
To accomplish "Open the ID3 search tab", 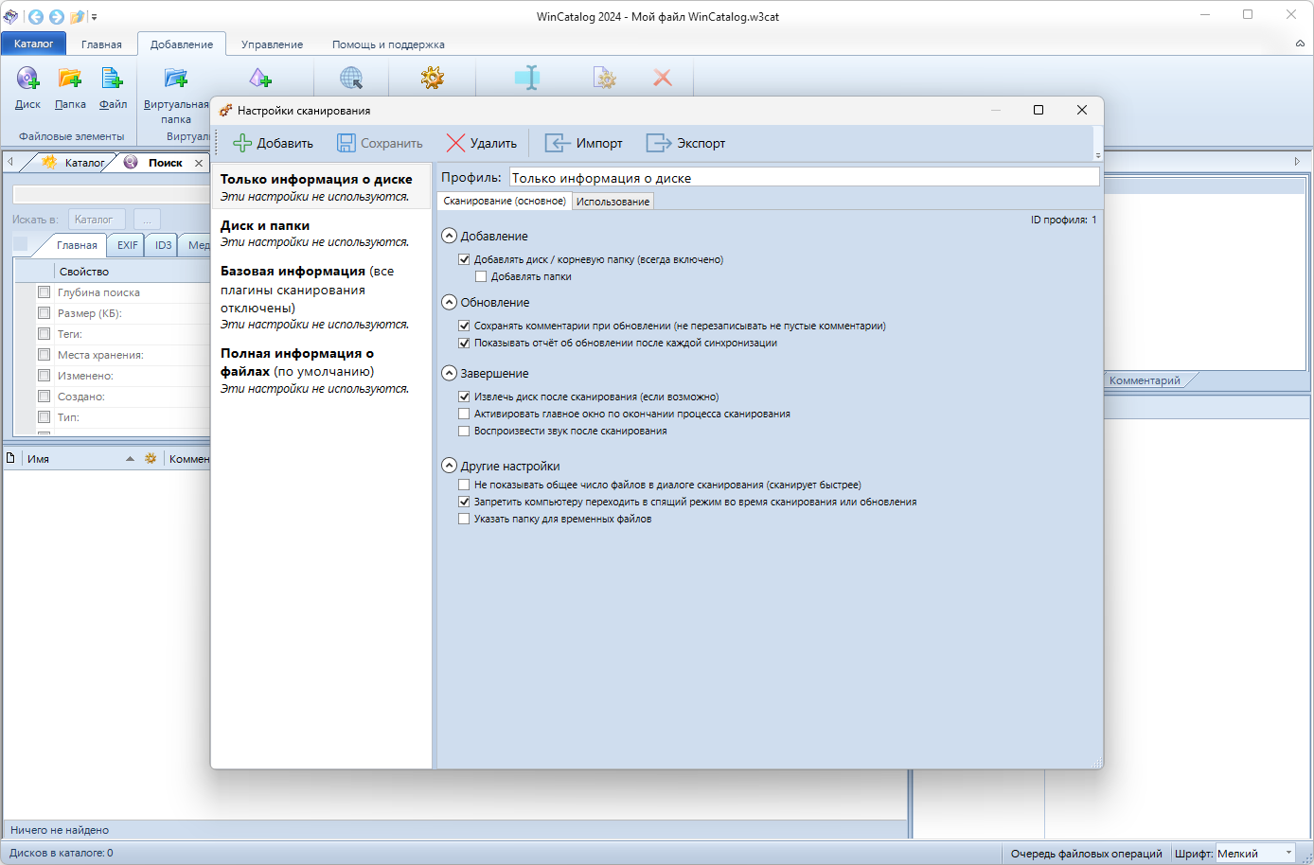I will (164, 245).
